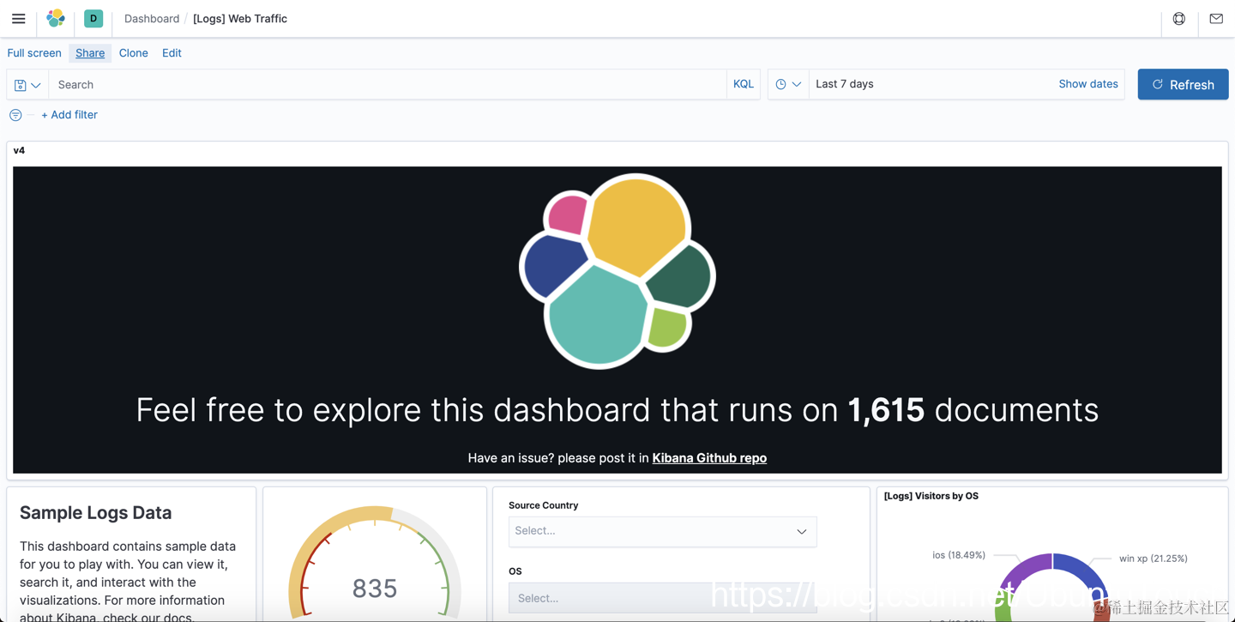
Task: Expand Source Country select dropdown
Action: [662, 531]
